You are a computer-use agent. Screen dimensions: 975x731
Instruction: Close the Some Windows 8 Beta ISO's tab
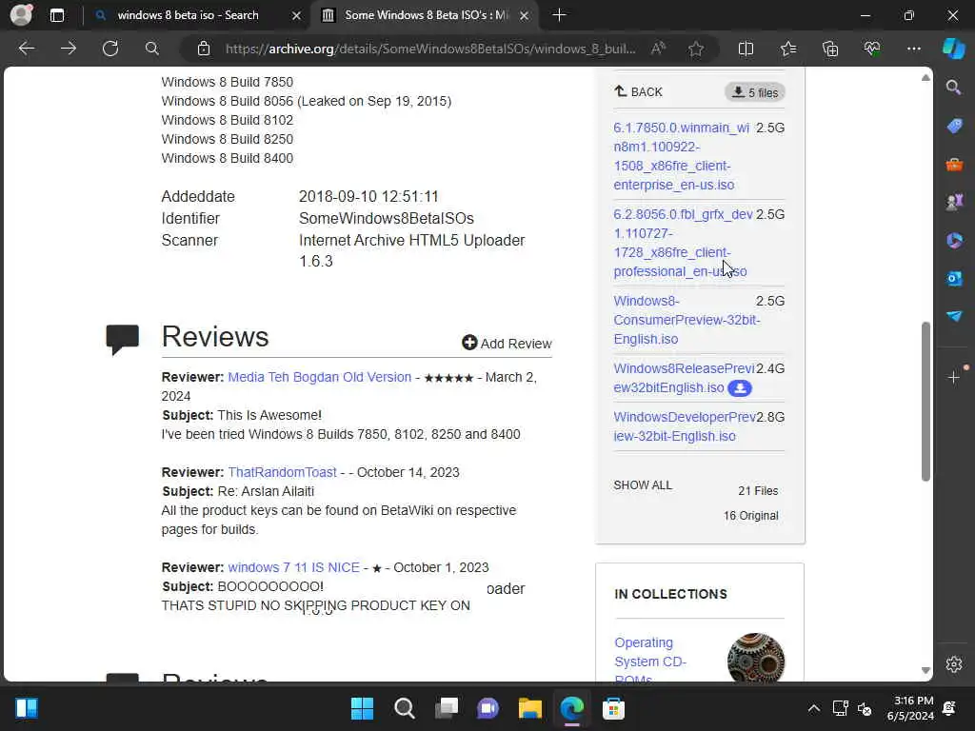[x=525, y=15]
